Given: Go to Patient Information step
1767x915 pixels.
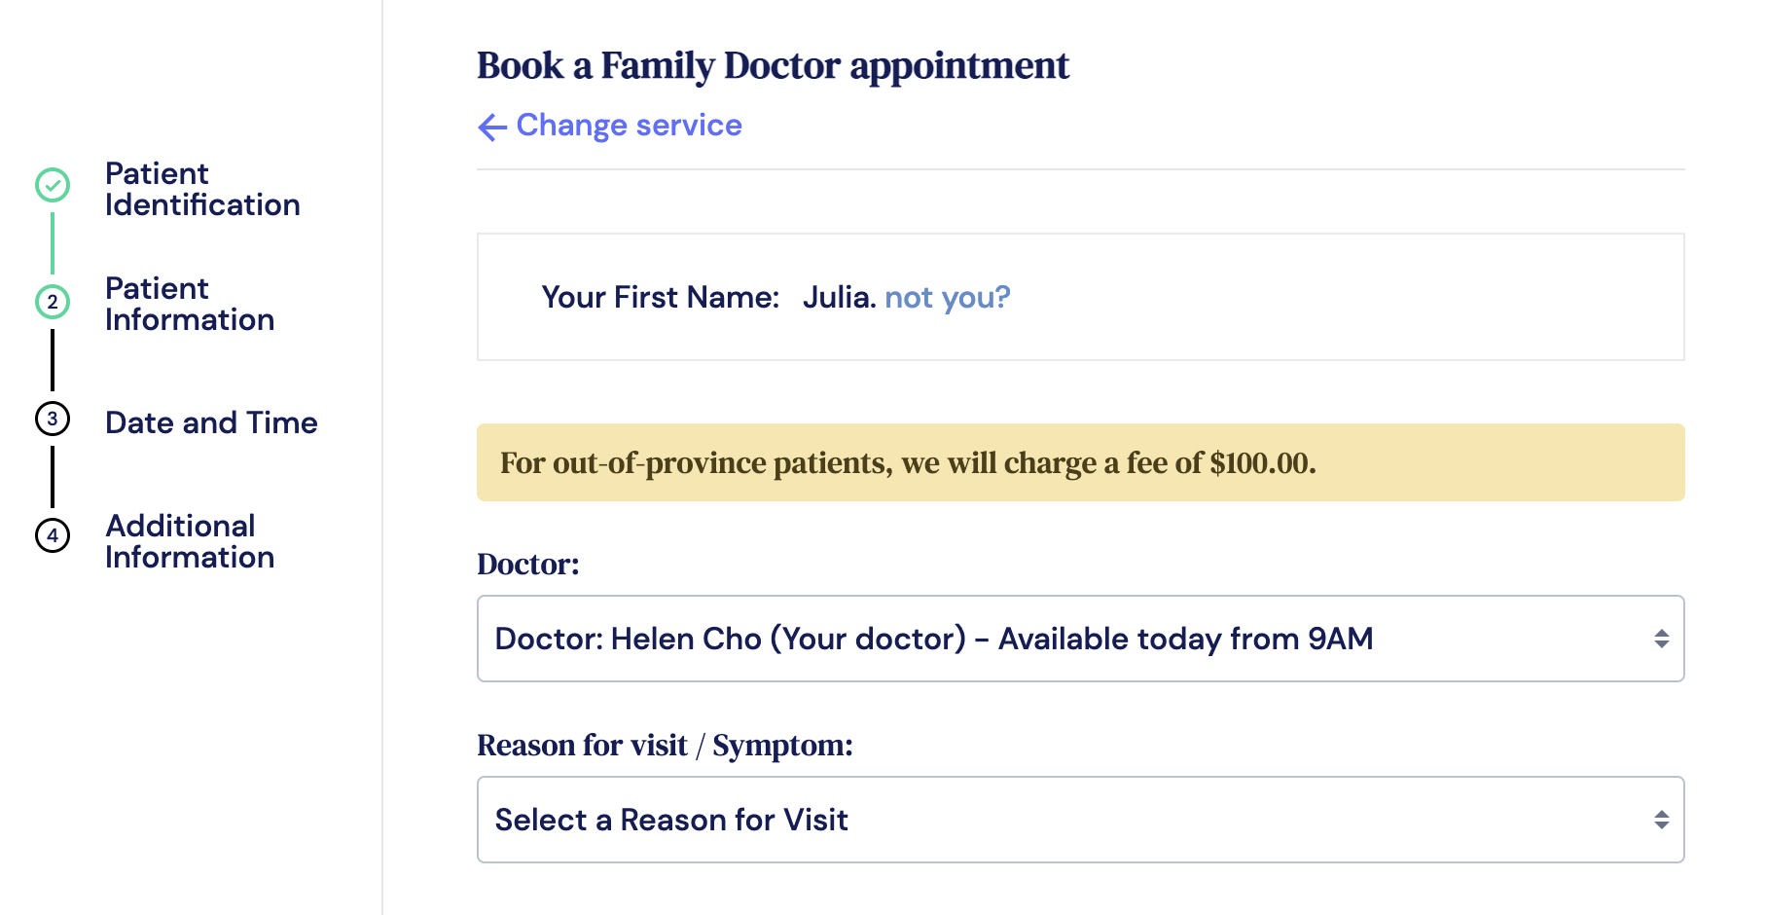Looking at the screenshot, I should coord(190,304).
